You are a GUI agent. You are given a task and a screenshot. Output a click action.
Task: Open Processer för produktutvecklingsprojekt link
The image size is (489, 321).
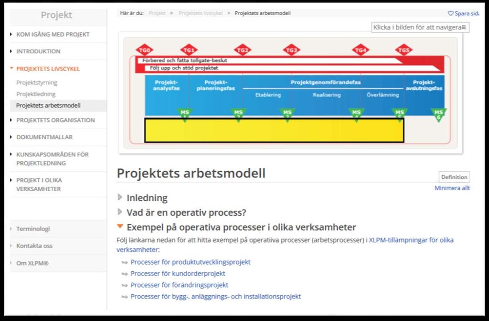pyautogui.click(x=190, y=262)
